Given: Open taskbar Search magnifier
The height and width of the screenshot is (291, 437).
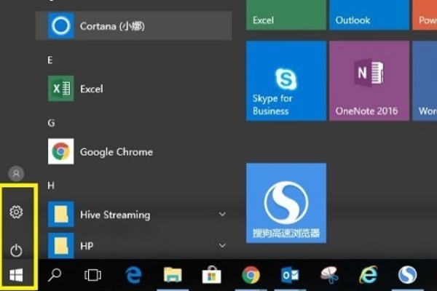Looking at the screenshot, I should click(x=55, y=275).
